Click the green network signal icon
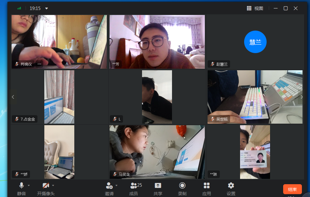The height and width of the screenshot is (197, 310). coord(19,8)
